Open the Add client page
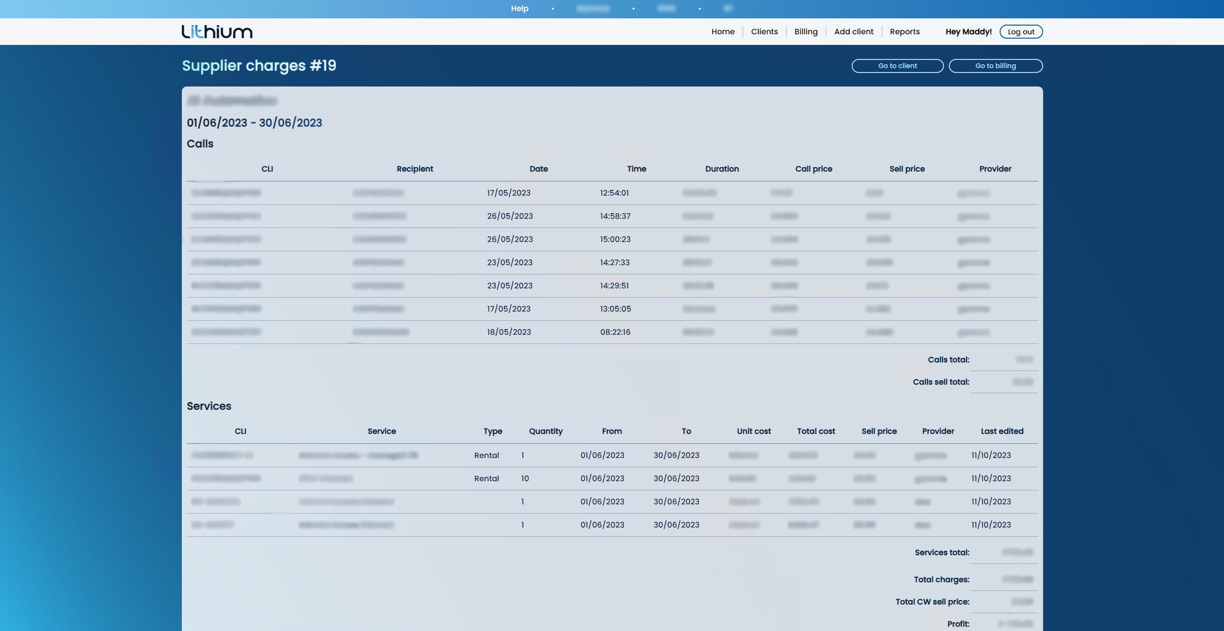1224x631 pixels. tap(854, 31)
